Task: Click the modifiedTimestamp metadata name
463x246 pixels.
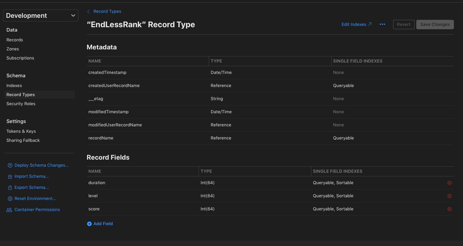Action: (x=109, y=112)
